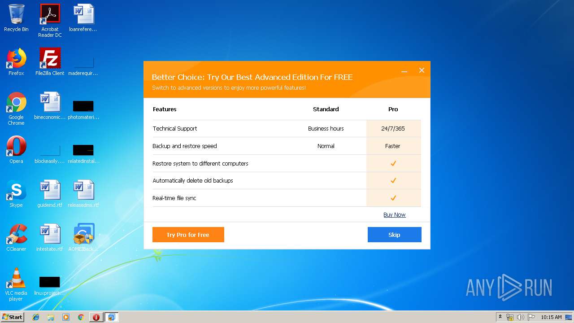Open the Start menu
The width and height of the screenshot is (574, 323).
click(13, 317)
